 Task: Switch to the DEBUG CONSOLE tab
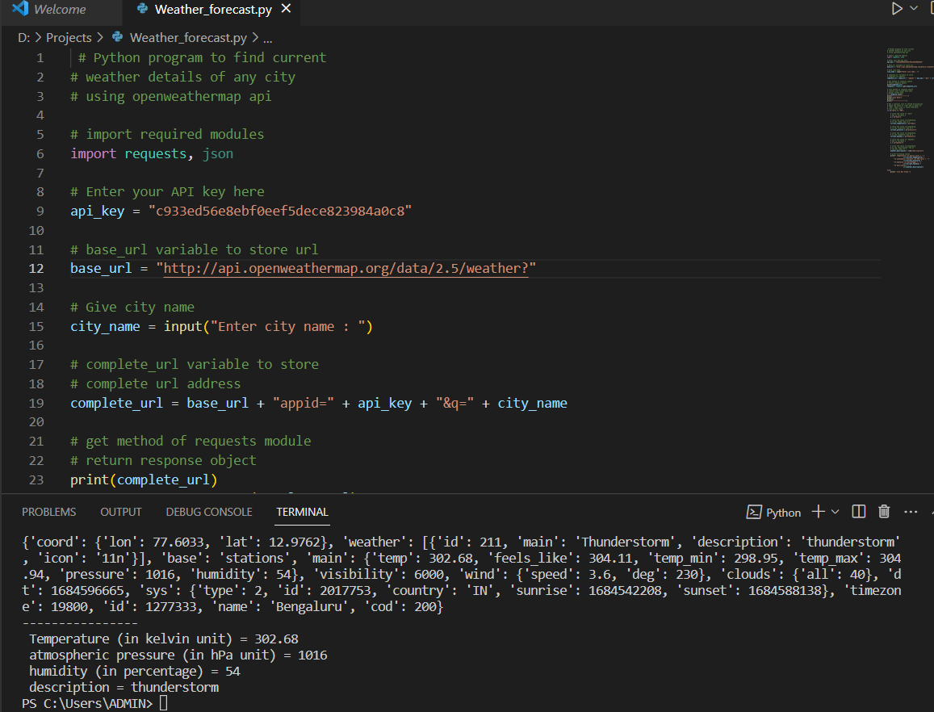pos(209,512)
